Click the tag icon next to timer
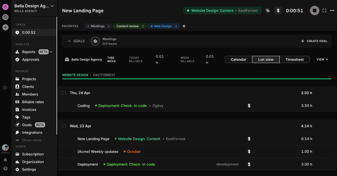This screenshot has height=176, width=337. click(268, 11)
